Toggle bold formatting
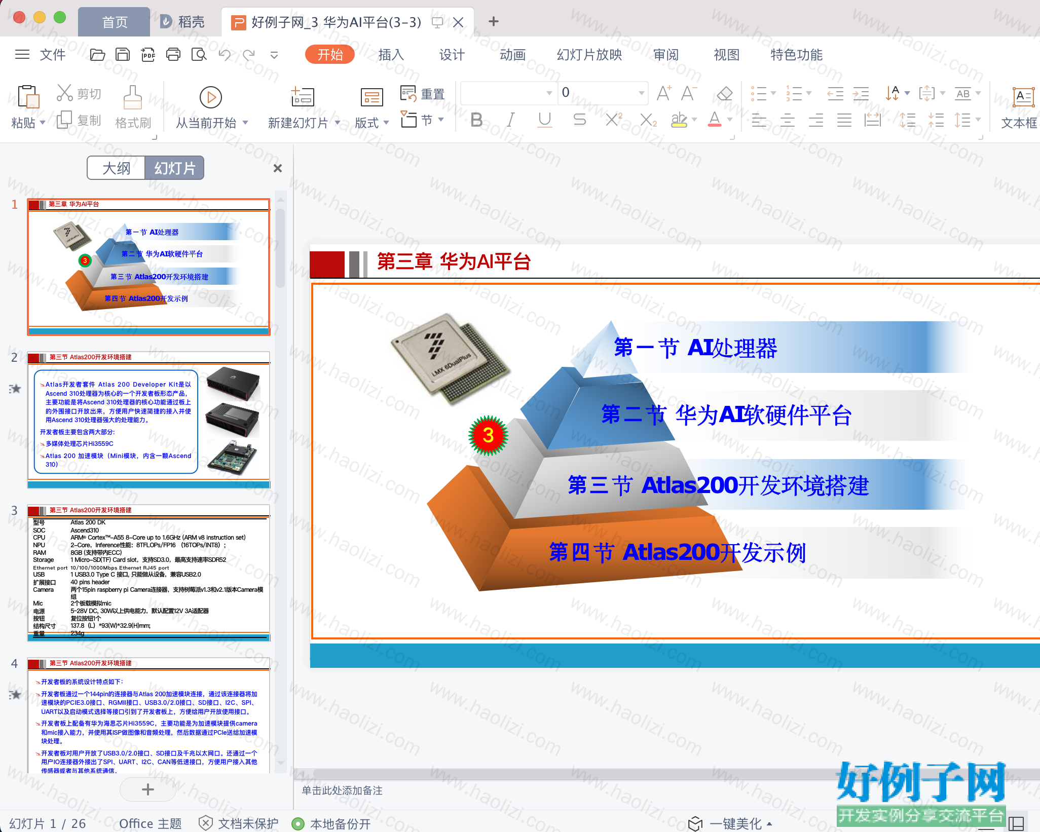 pos(476,120)
